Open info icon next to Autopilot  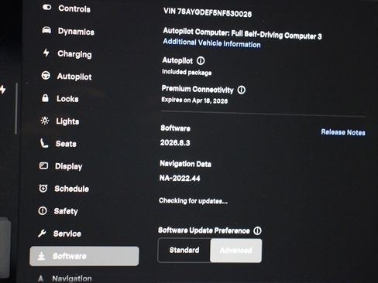201,61
